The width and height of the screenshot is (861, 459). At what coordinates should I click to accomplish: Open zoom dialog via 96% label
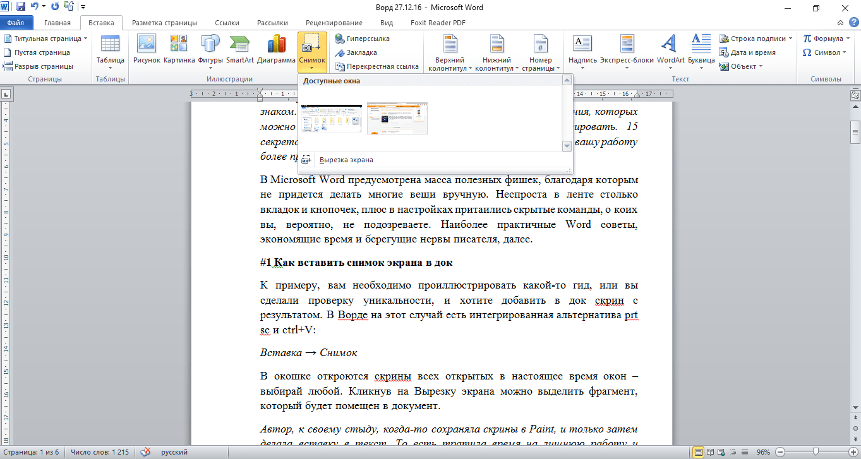[763, 453]
